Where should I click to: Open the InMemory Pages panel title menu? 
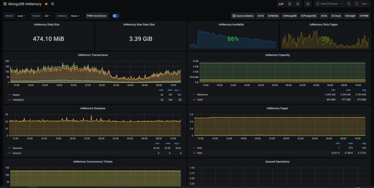(277, 108)
